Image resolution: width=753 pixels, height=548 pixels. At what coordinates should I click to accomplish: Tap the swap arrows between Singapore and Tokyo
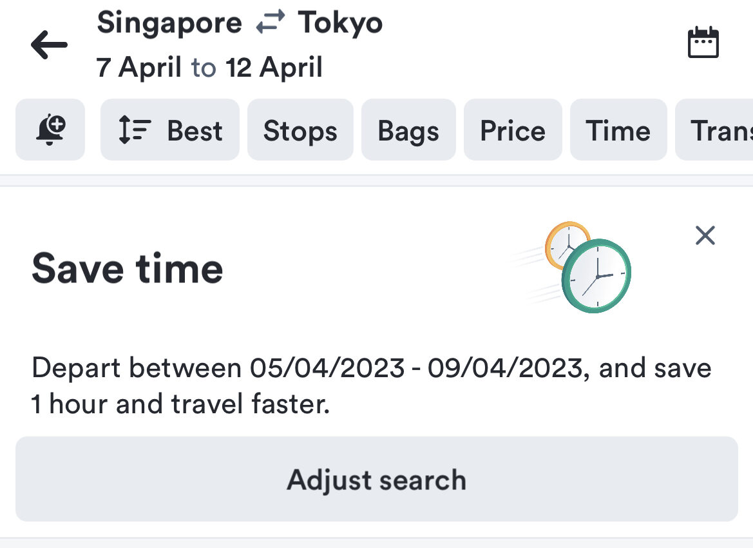[270, 24]
